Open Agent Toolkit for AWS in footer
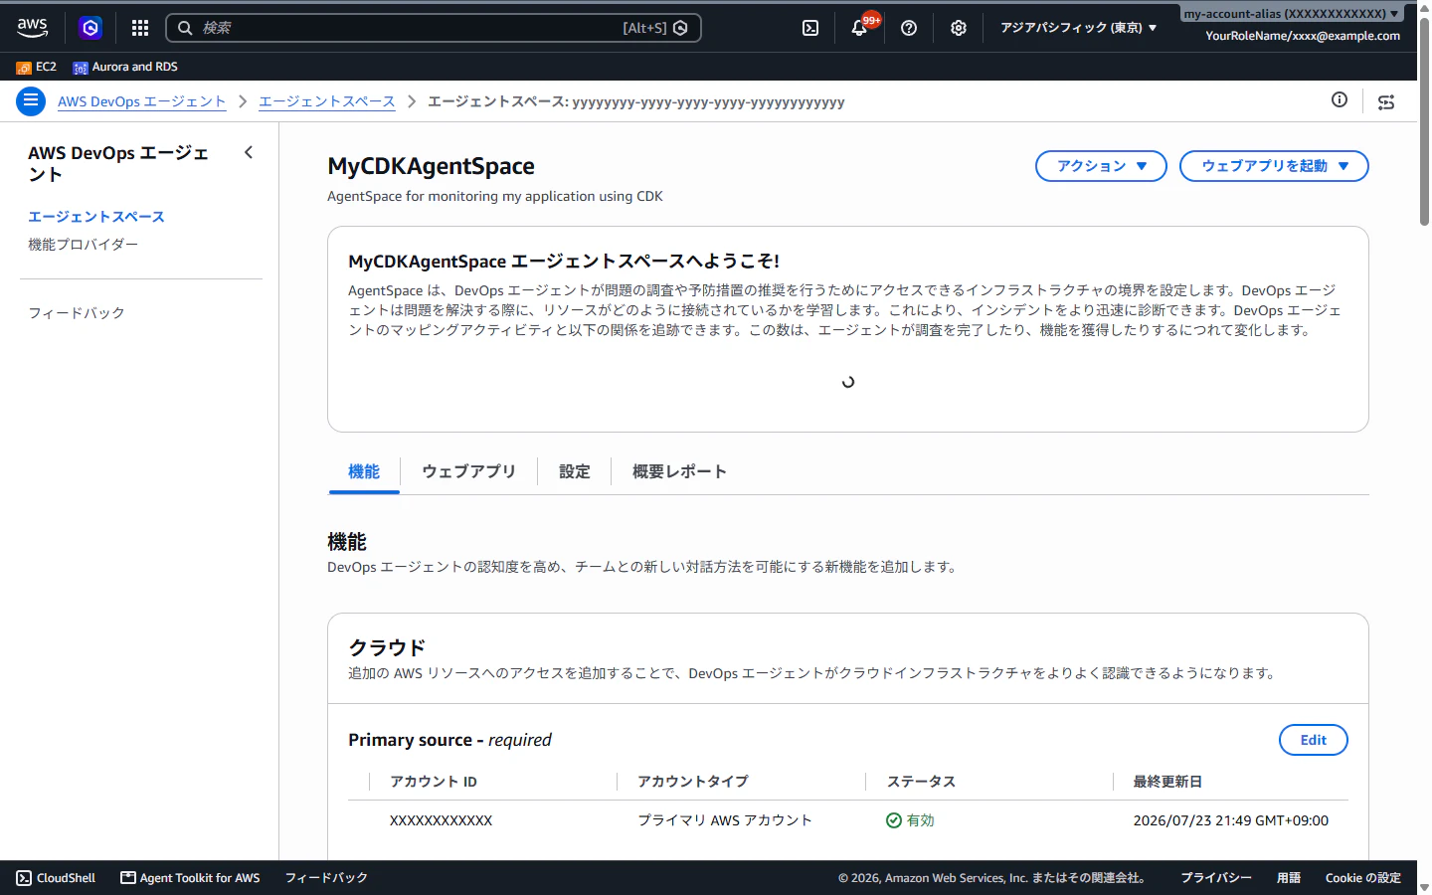The image size is (1432, 895). pos(190,878)
